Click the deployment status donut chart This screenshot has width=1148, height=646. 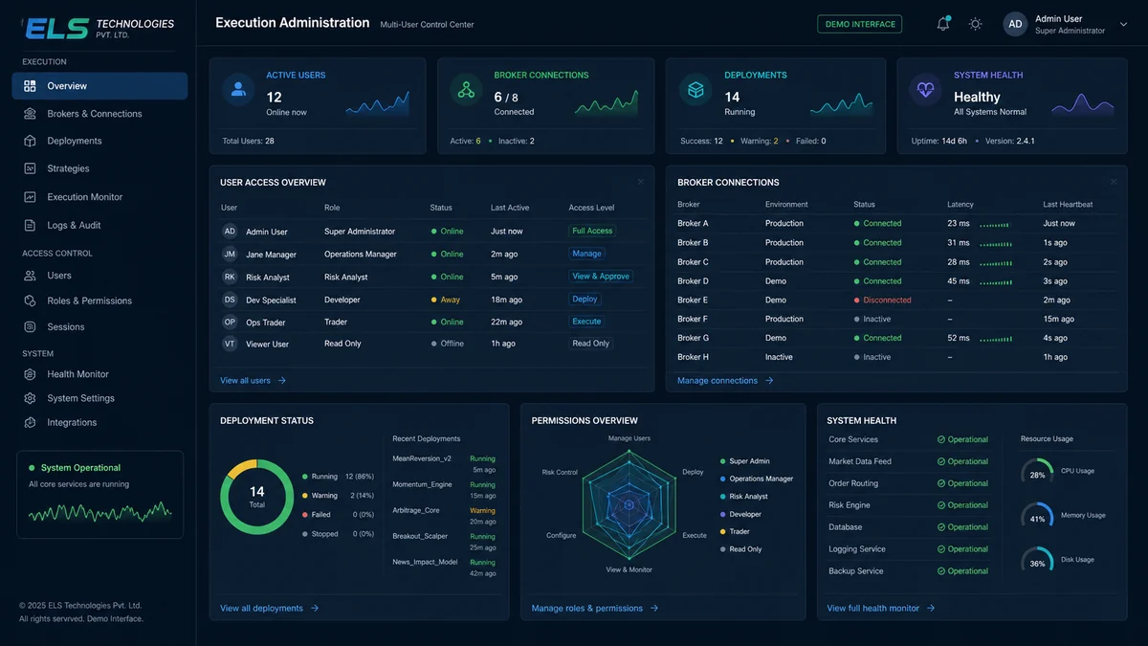(257, 497)
